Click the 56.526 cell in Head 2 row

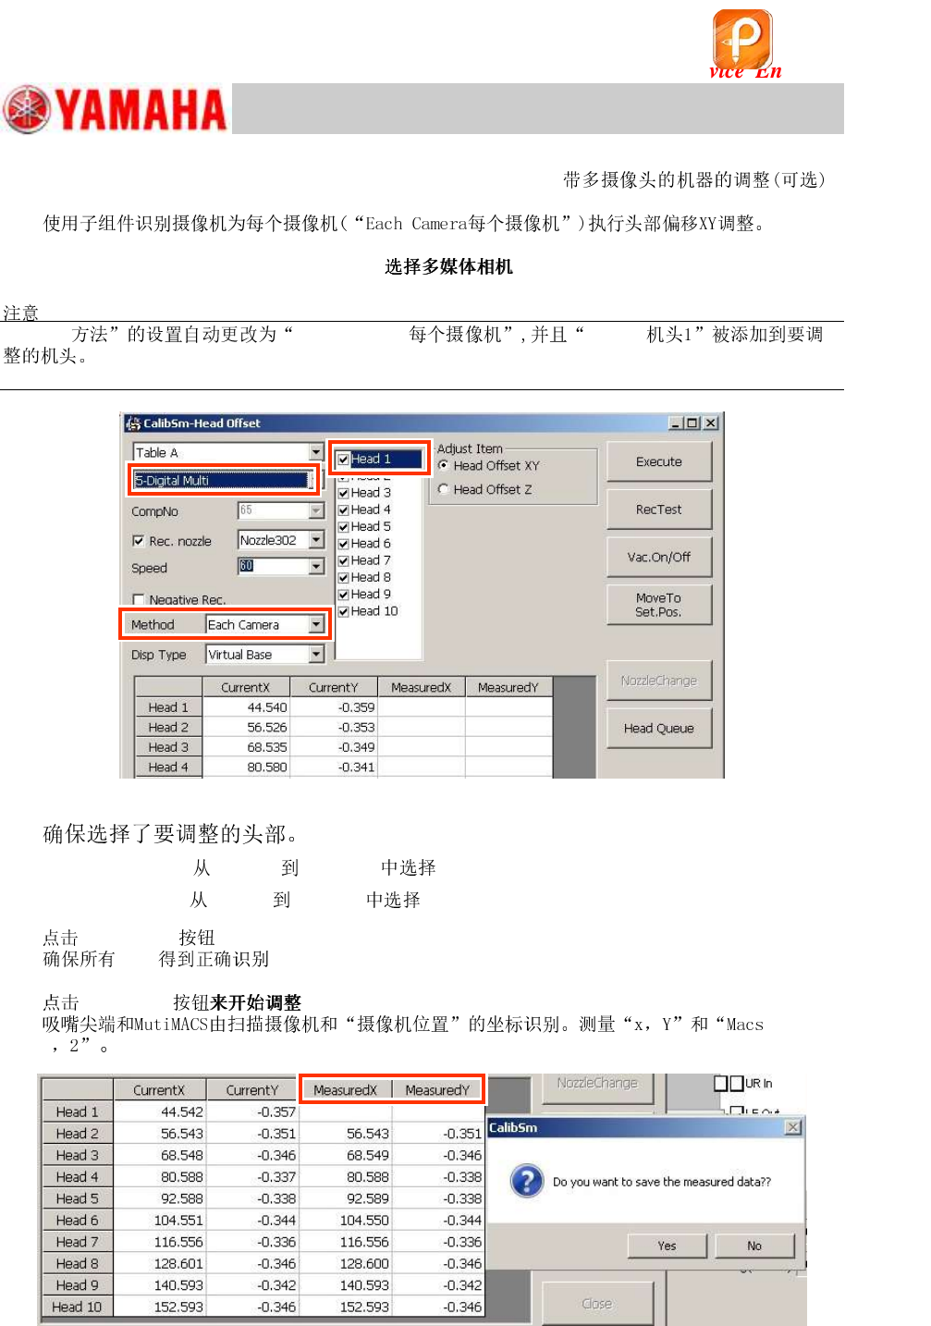246,728
